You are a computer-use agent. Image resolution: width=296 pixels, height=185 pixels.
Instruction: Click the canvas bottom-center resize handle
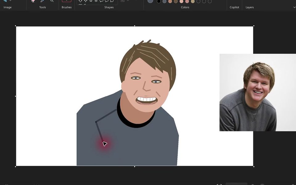(135, 167)
